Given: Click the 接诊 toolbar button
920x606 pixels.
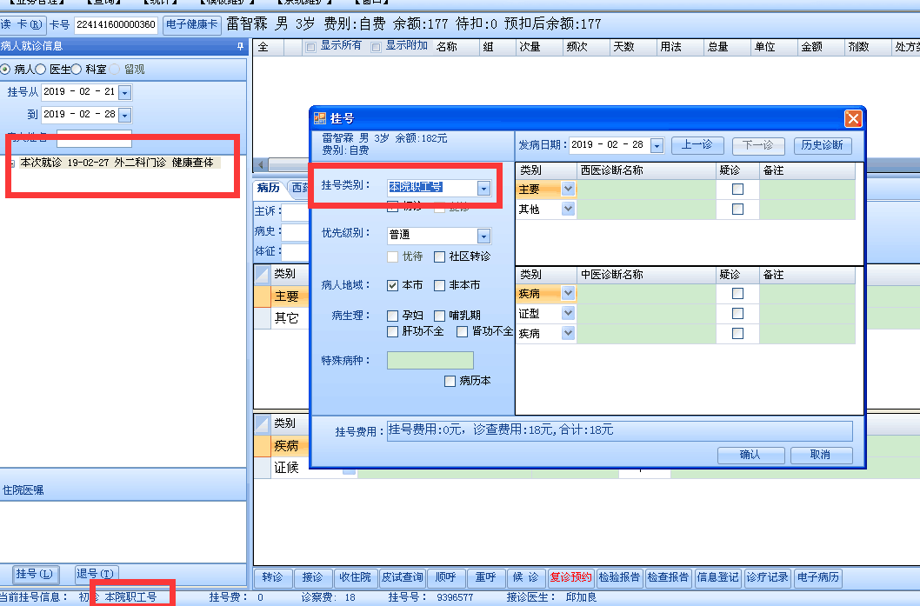Looking at the screenshot, I should (x=313, y=577).
